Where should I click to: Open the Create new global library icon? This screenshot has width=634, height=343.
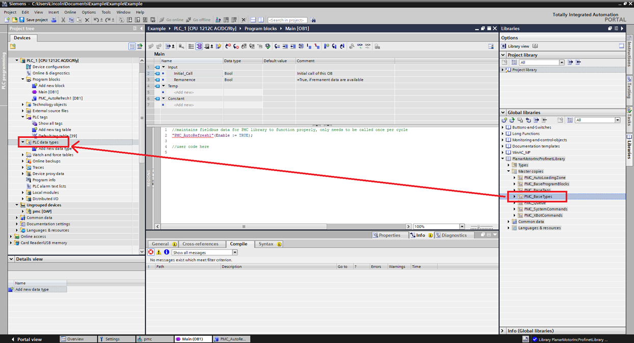[x=505, y=120]
